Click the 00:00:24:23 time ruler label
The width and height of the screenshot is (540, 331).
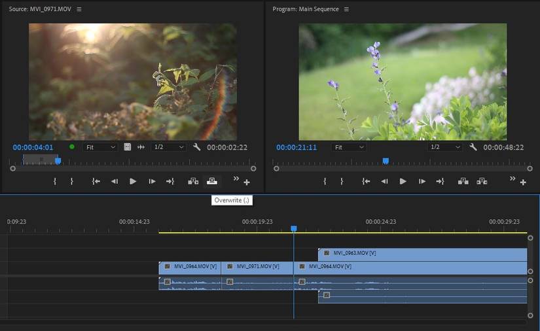coord(380,222)
